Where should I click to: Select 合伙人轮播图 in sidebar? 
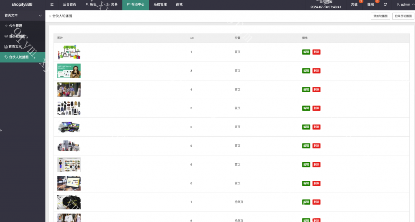tap(23, 57)
